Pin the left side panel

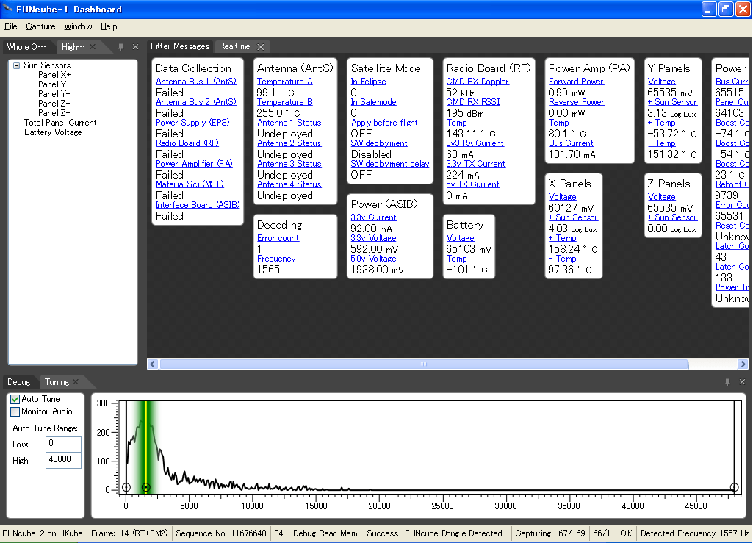(120, 46)
